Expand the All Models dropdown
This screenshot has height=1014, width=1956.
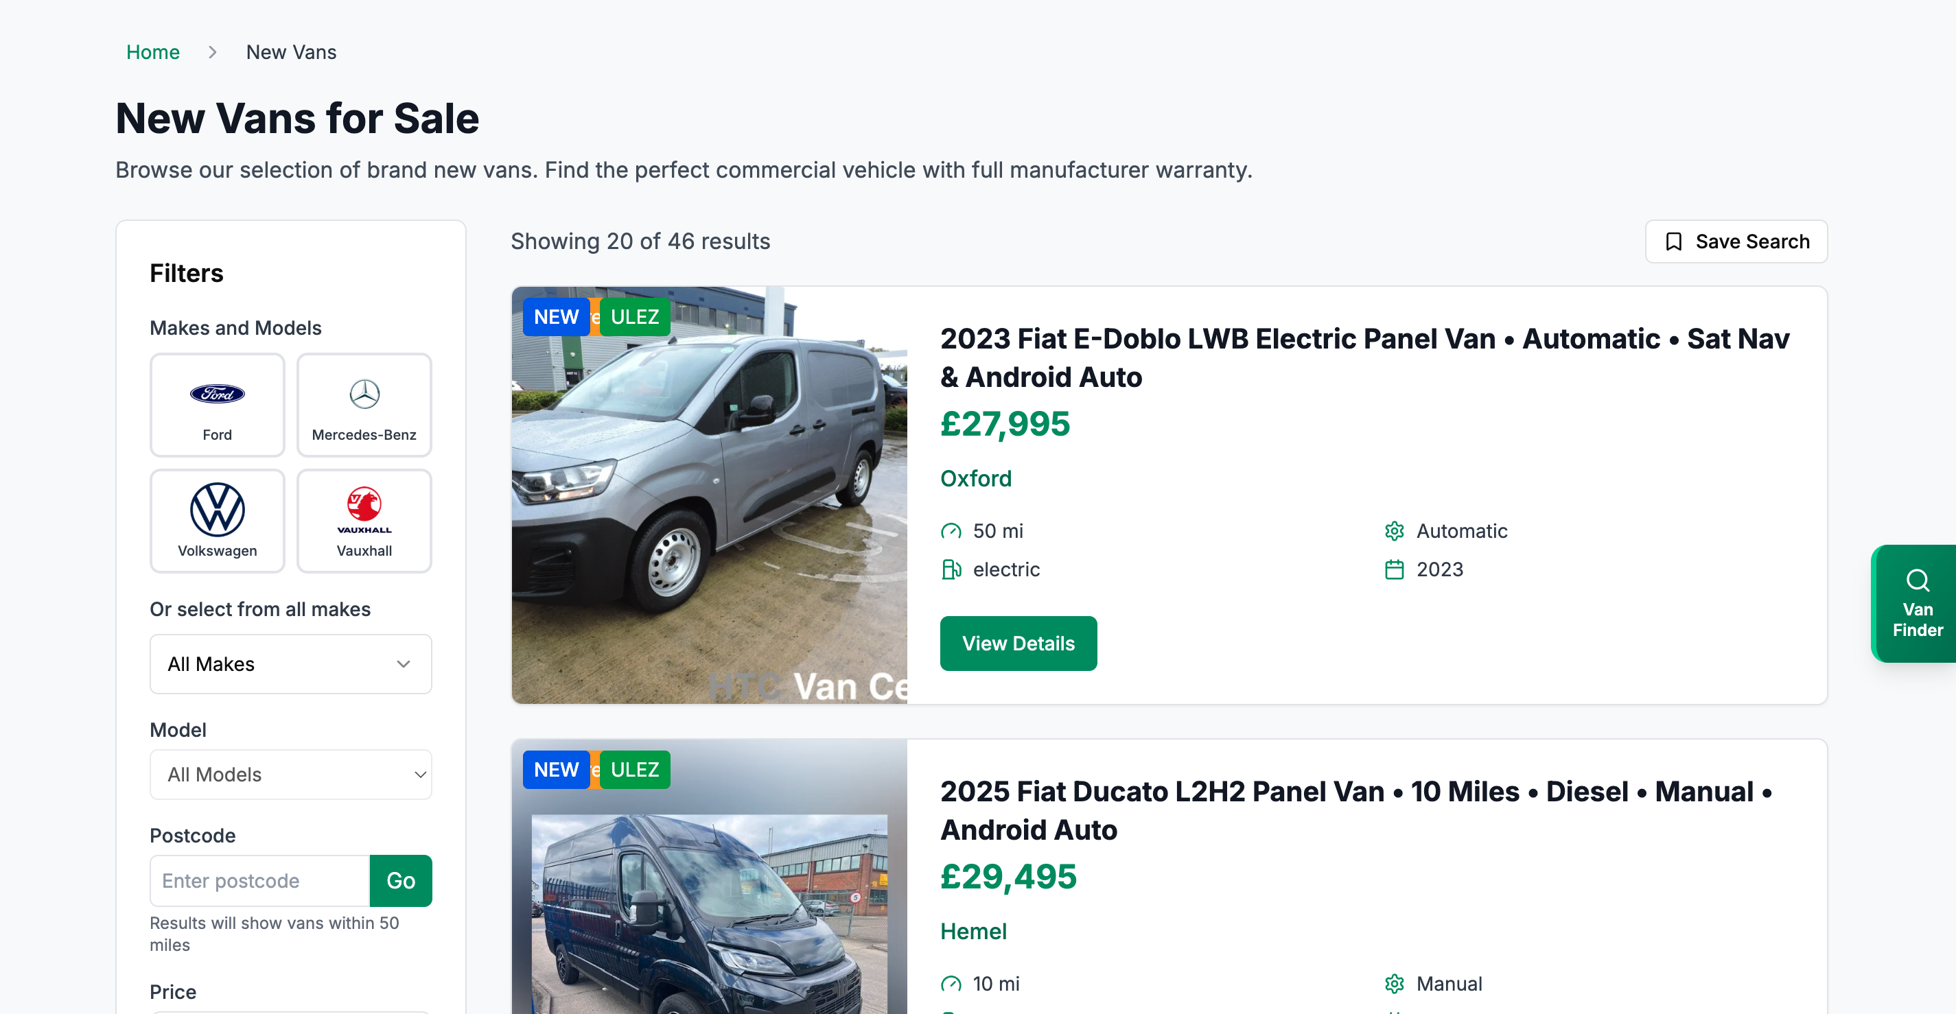(290, 774)
